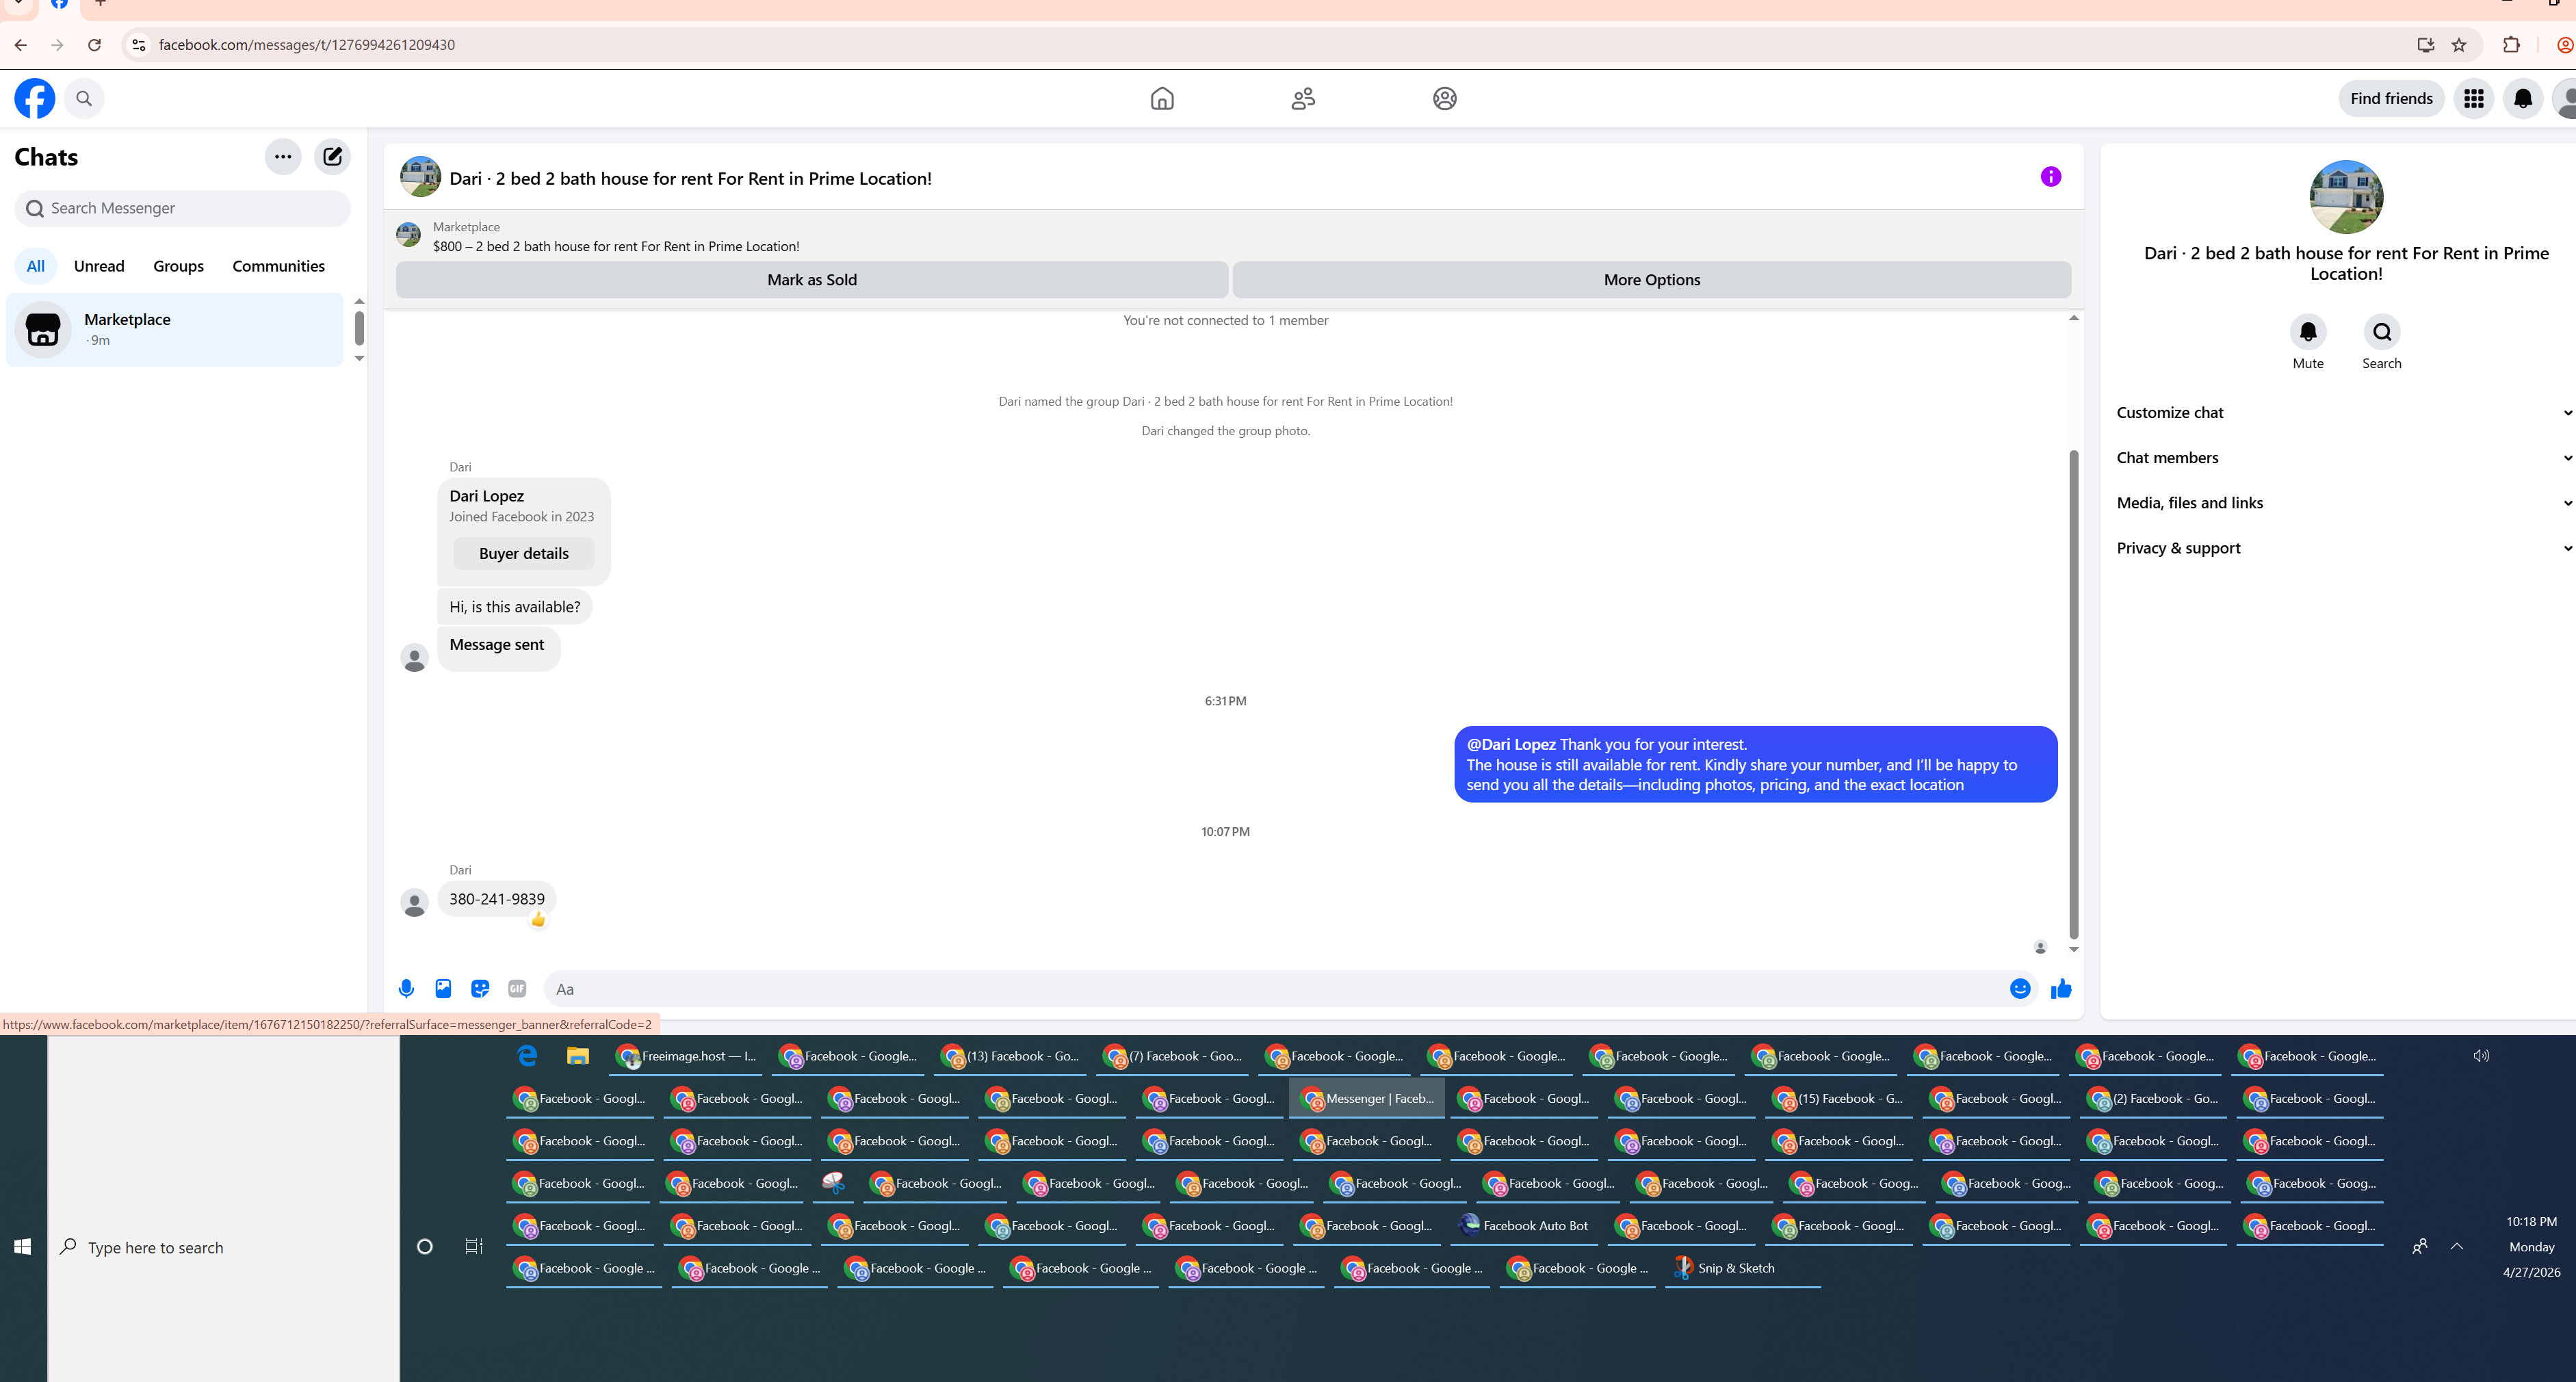Open Facebook search magnifier icon
The height and width of the screenshot is (1382, 2576).
click(84, 98)
